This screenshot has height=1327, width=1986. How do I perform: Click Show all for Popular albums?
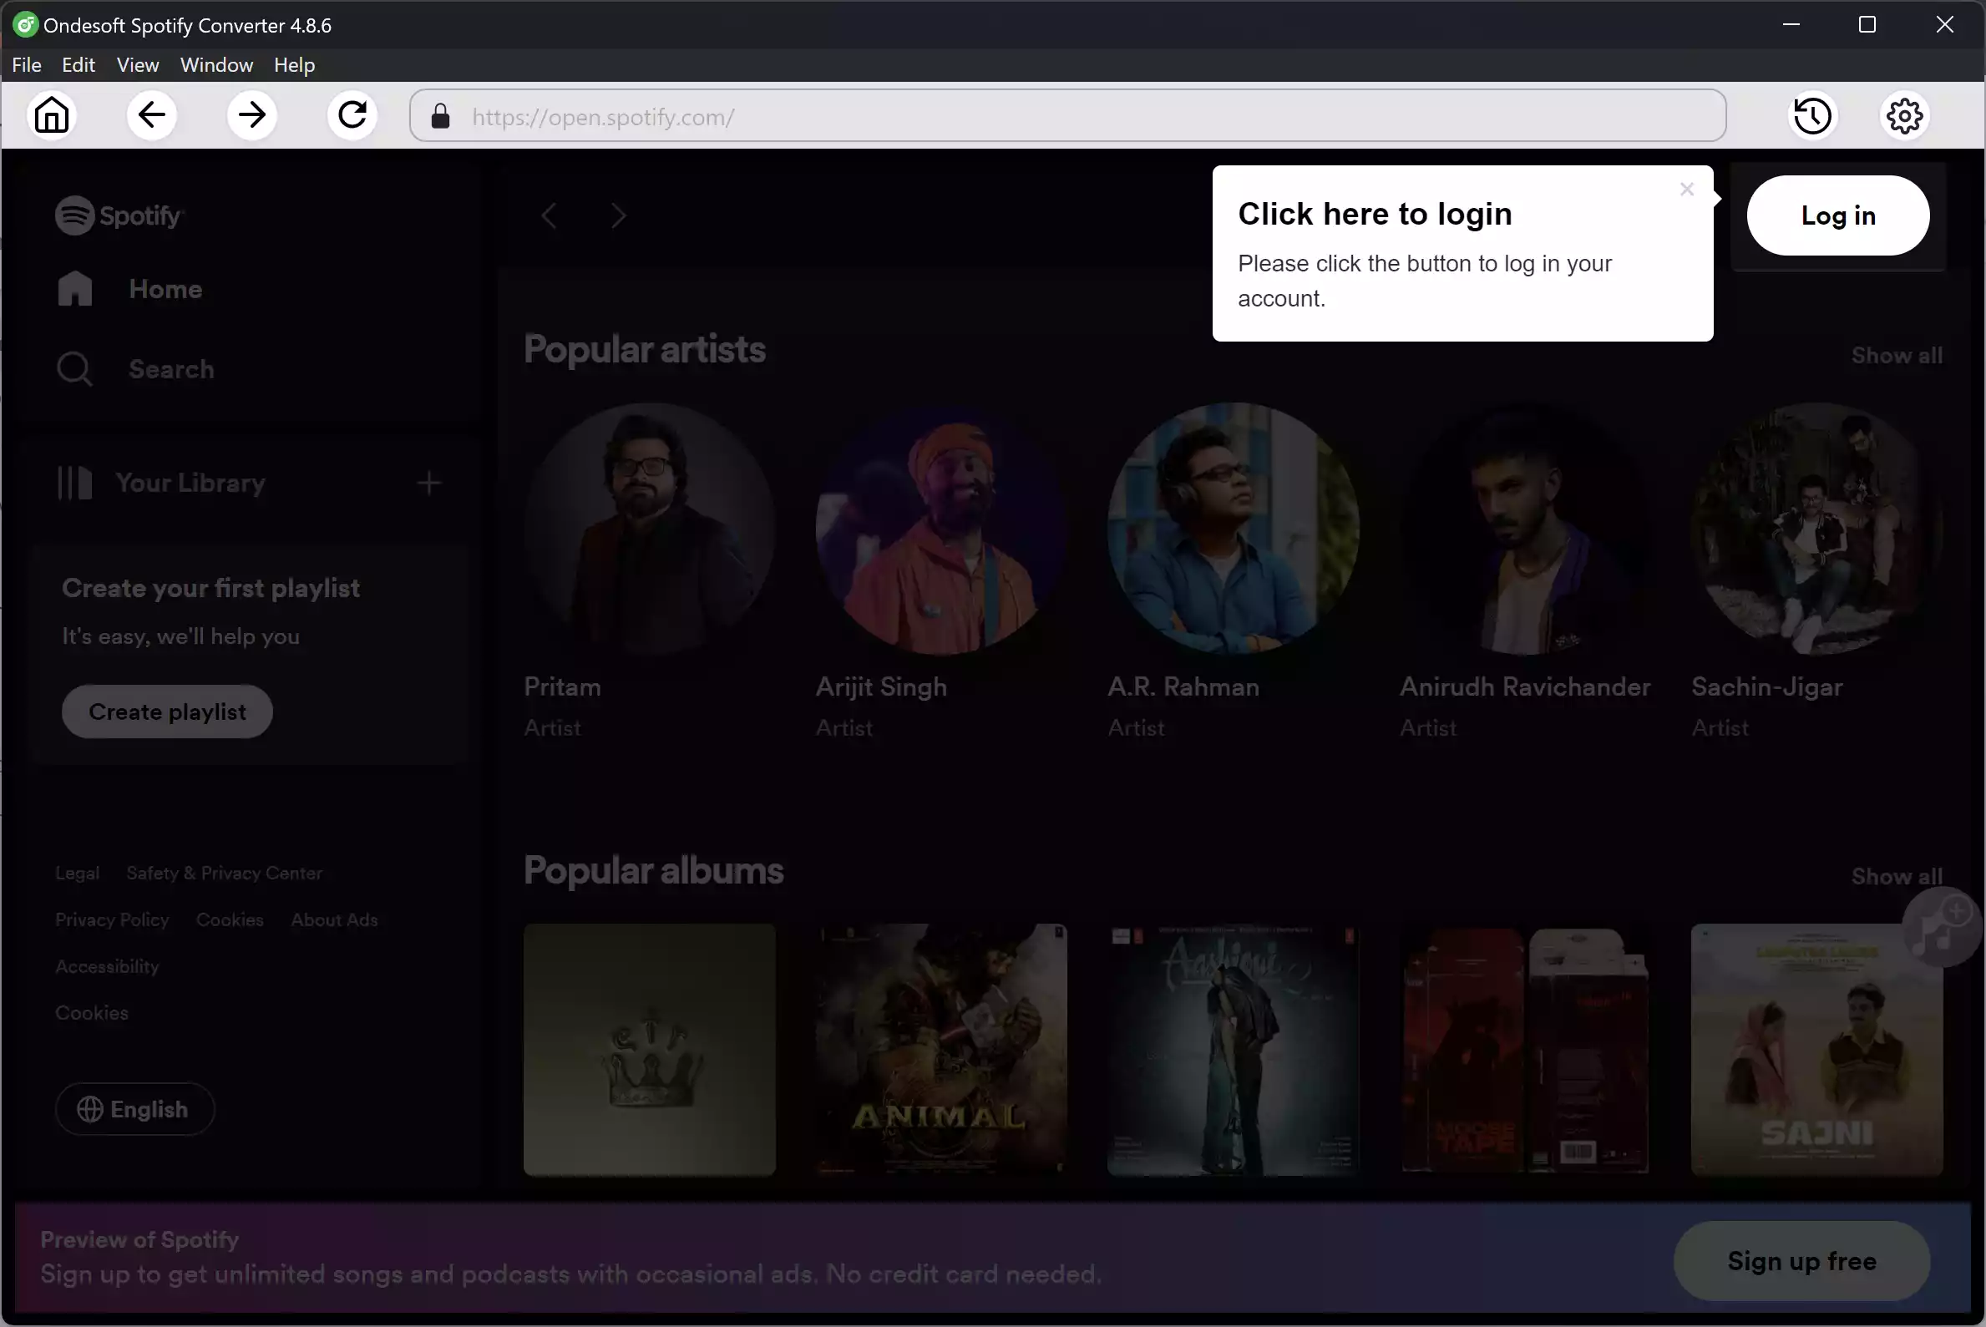(1897, 877)
